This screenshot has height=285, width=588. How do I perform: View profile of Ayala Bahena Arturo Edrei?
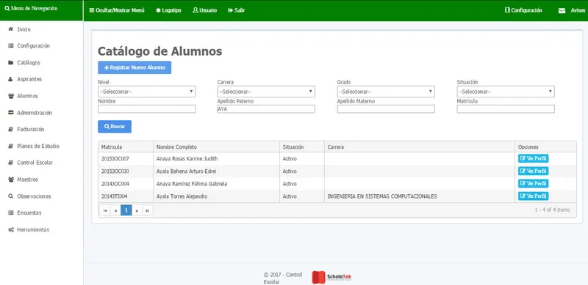(534, 171)
